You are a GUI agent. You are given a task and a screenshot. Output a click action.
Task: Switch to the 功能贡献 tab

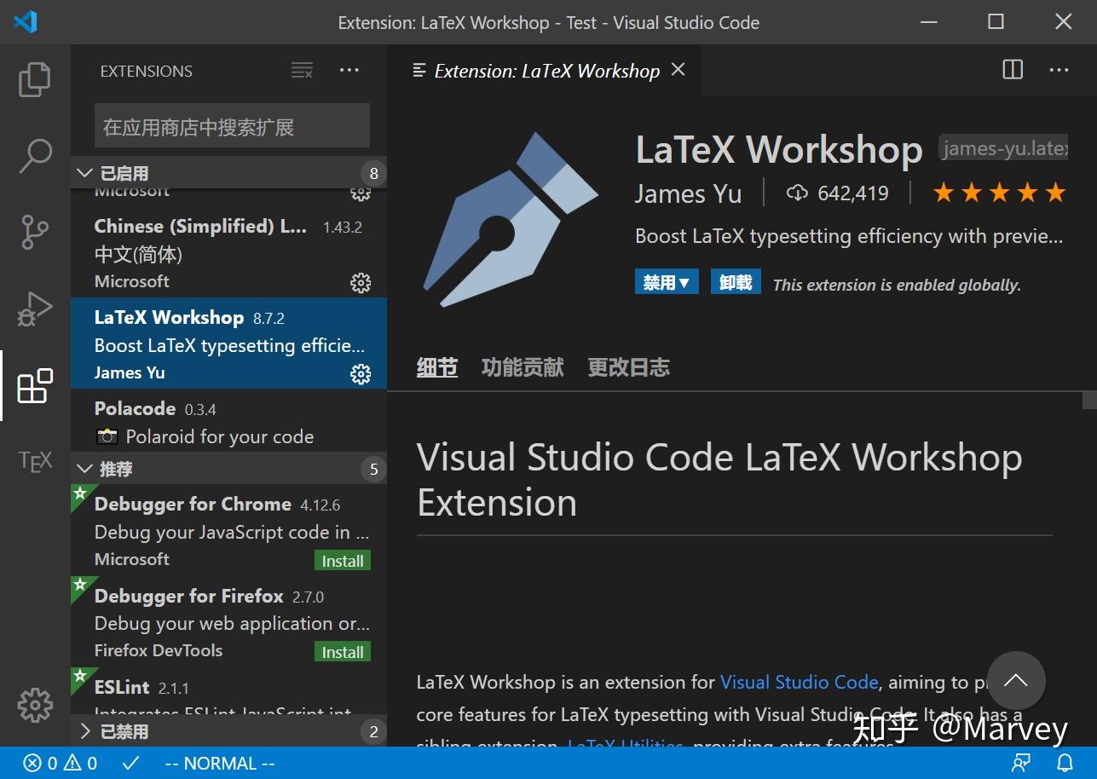pyautogui.click(x=522, y=366)
